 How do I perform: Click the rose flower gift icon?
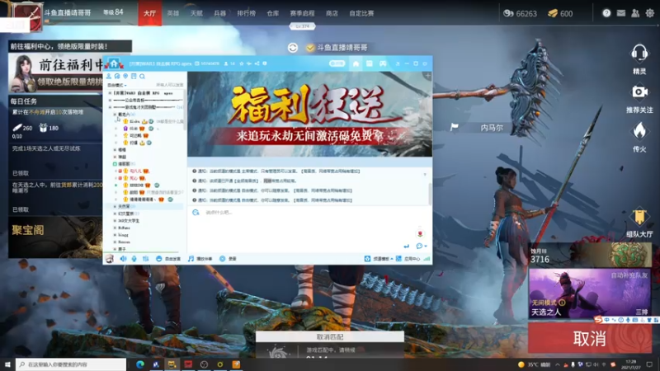[x=420, y=233]
